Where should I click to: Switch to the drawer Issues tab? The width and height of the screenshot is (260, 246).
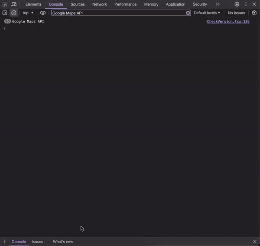pos(38,242)
